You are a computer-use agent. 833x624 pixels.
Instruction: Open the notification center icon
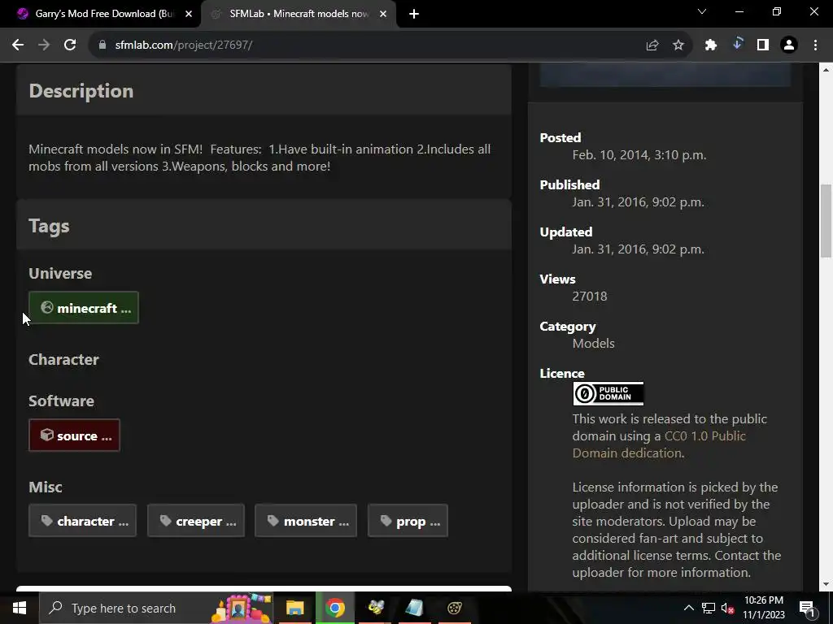click(806, 608)
